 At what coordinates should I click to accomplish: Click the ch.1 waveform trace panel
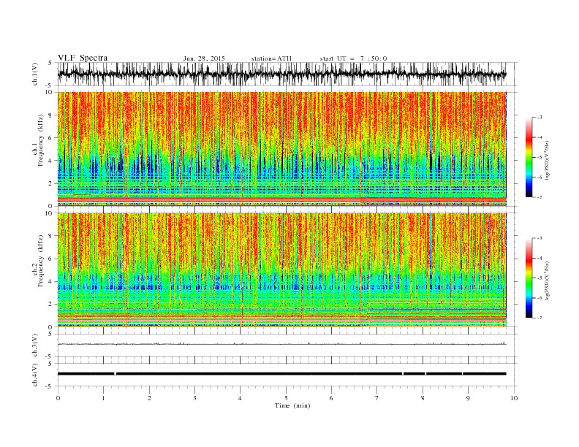[287, 74]
